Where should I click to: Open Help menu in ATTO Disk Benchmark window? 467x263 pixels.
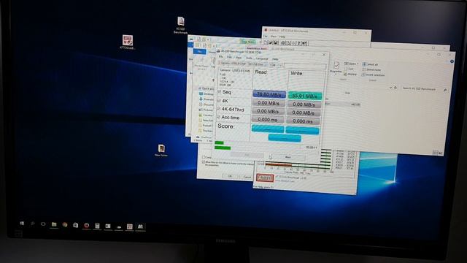click(x=282, y=37)
